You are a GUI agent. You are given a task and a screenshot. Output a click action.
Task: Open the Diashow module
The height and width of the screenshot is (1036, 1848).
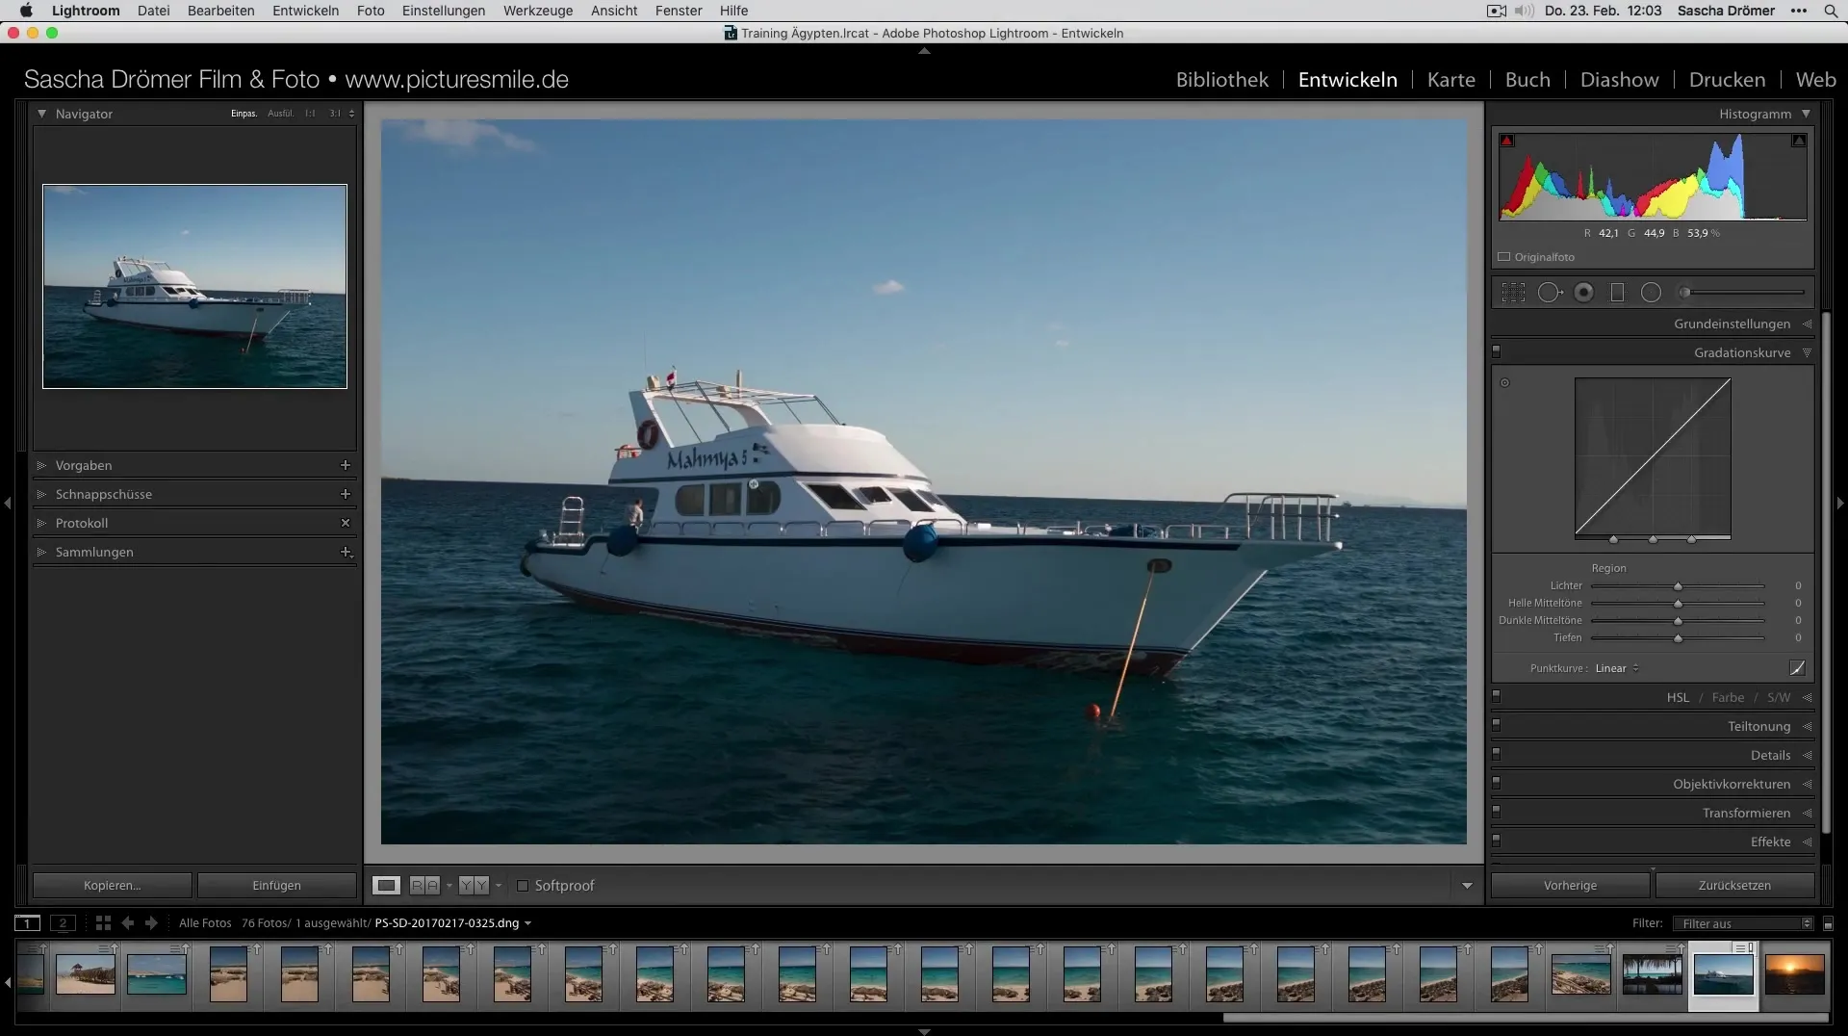click(1620, 80)
